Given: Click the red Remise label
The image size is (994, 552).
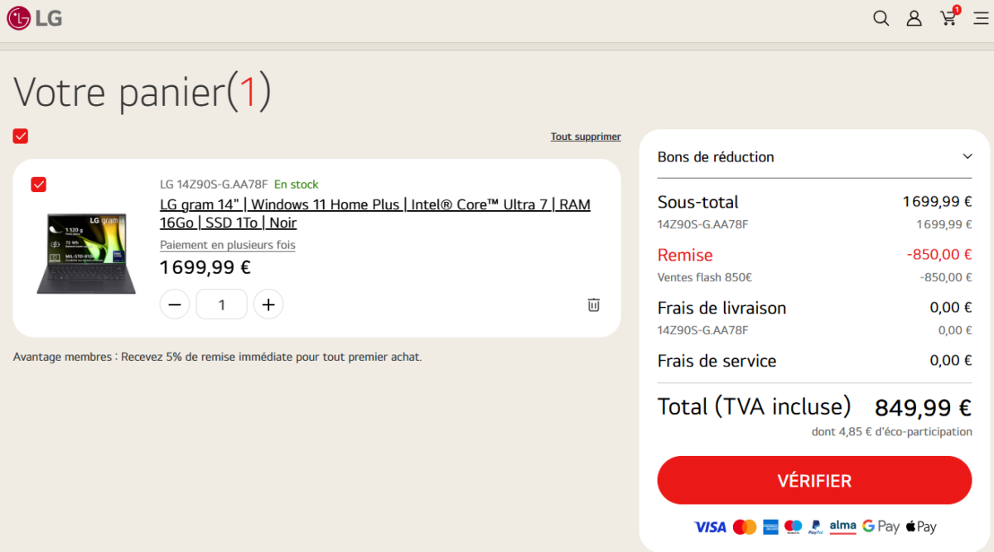Looking at the screenshot, I should [x=685, y=255].
